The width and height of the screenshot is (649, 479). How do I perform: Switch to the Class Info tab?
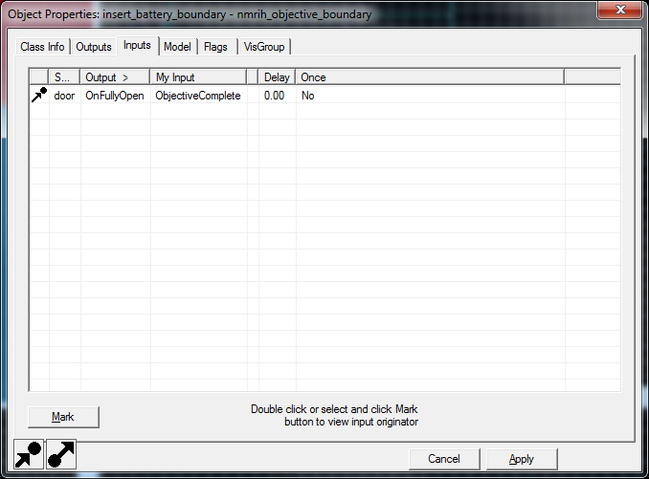point(42,47)
